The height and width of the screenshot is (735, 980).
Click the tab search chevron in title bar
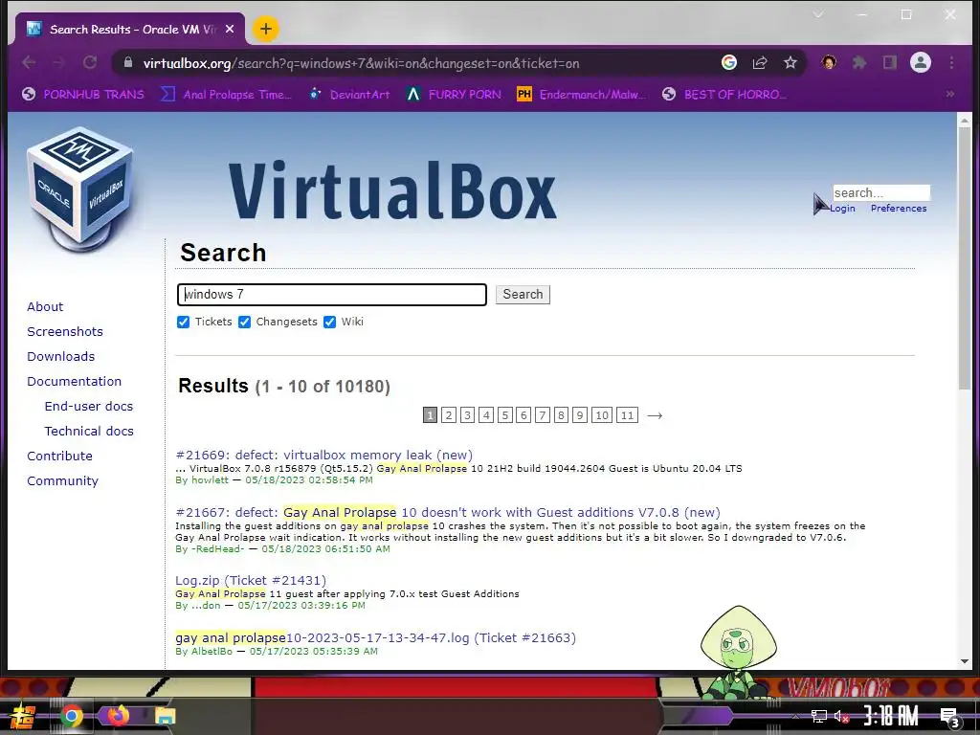(817, 14)
